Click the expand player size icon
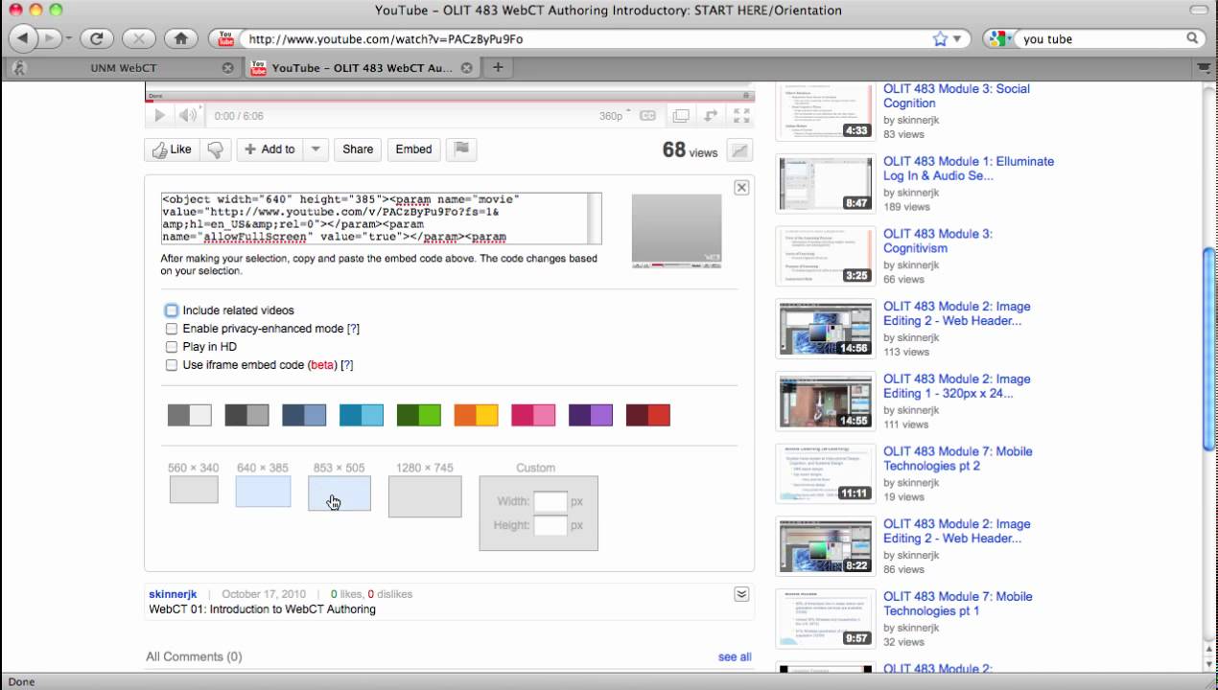Screen dimensions: 1218x690 click(x=711, y=116)
